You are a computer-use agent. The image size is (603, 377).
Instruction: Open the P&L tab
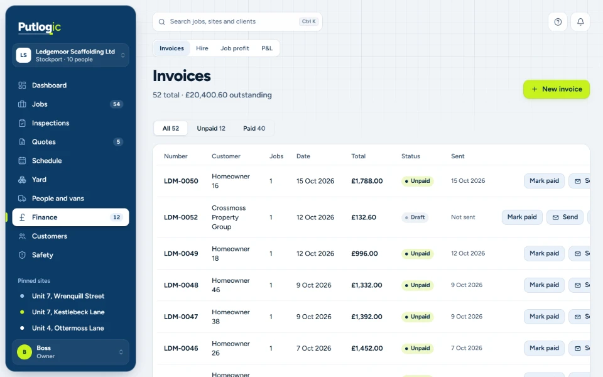(x=267, y=48)
